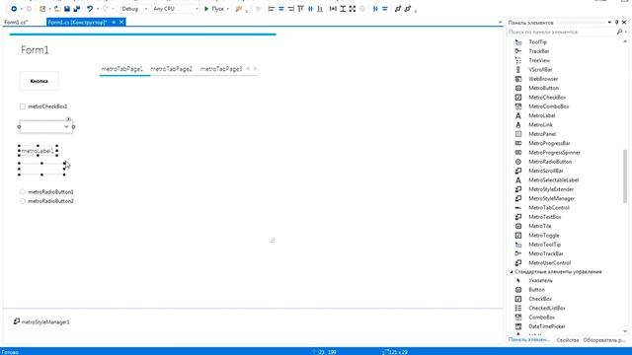Click the align centers layout icon
This screenshot has height=355, width=632.
[280, 9]
